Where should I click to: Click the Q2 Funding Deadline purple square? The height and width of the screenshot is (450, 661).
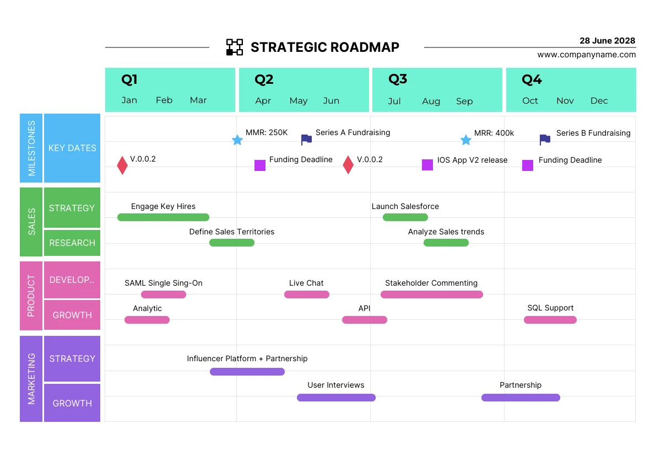260,165
